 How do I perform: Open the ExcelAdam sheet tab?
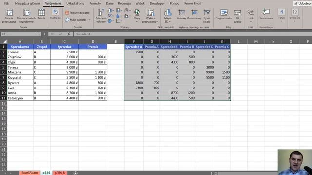[x=30, y=173]
